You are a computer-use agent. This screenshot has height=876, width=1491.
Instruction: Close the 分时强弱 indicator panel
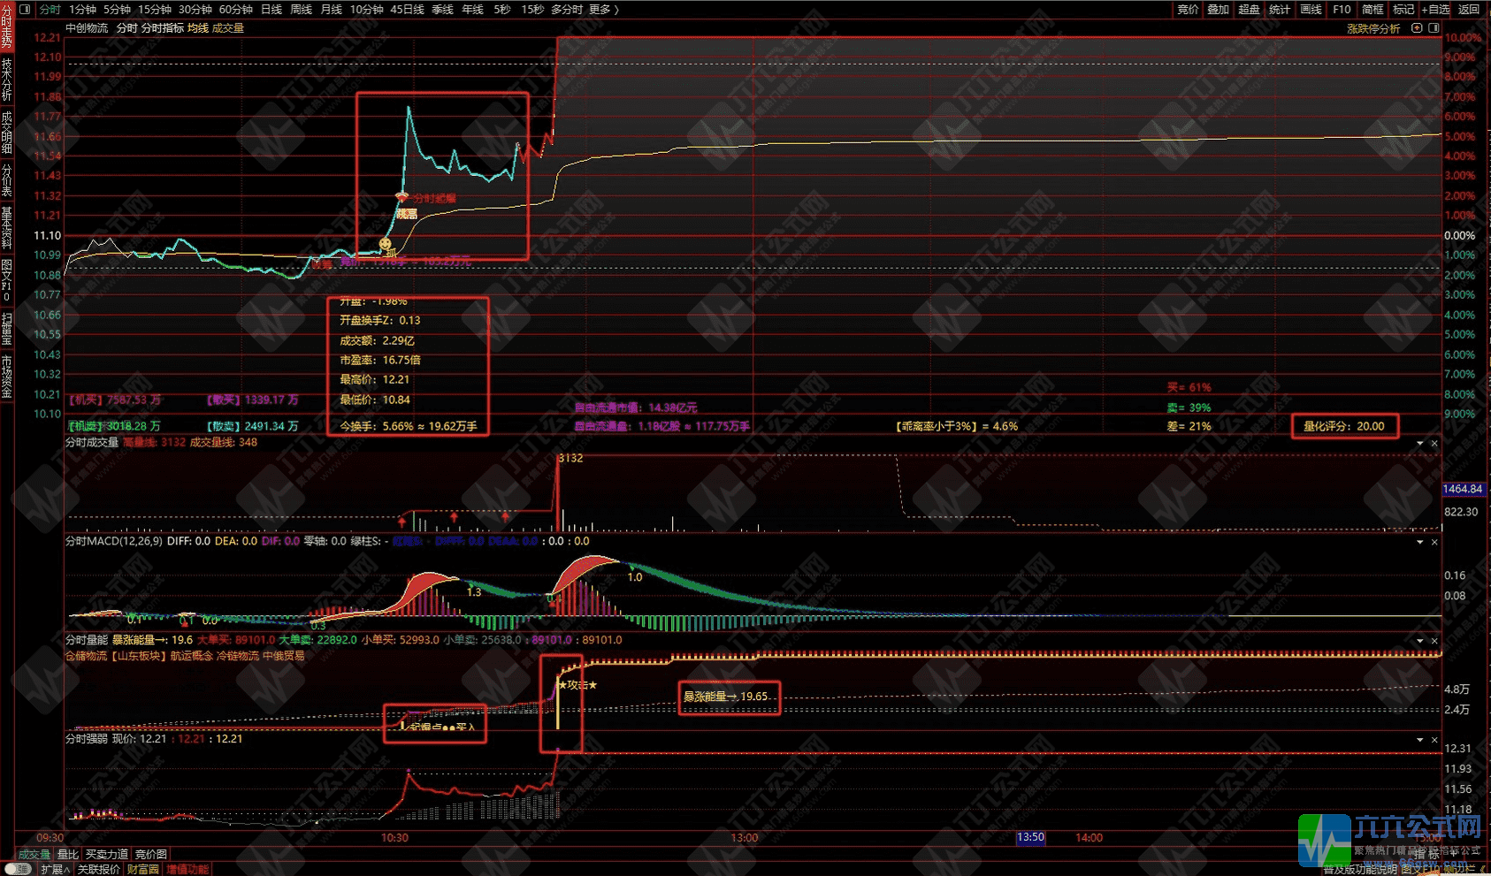pyautogui.click(x=1434, y=740)
